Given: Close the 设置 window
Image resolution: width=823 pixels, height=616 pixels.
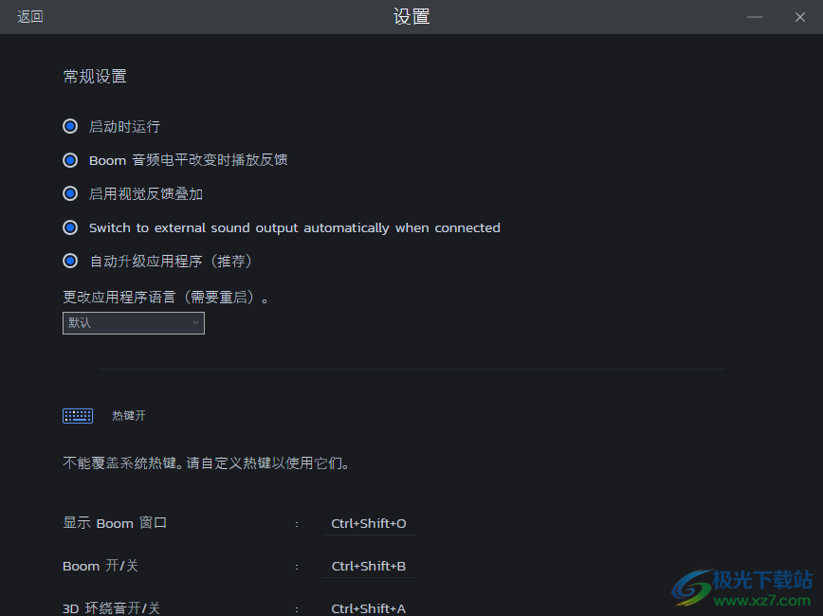Looking at the screenshot, I should tap(799, 16).
